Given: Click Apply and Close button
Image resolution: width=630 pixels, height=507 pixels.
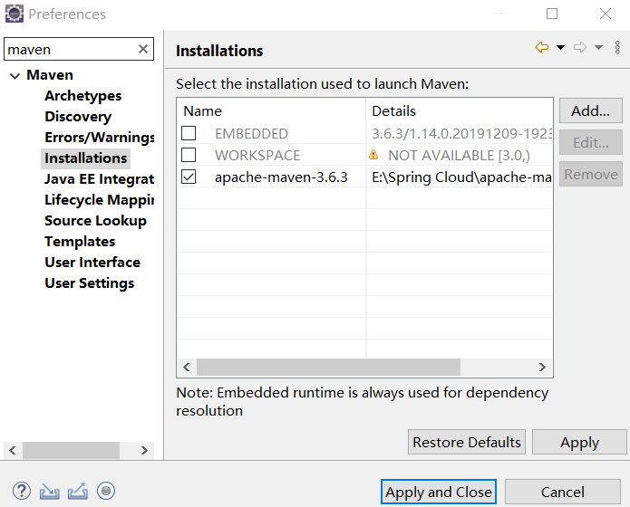Looking at the screenshot, I should [439, 492].
